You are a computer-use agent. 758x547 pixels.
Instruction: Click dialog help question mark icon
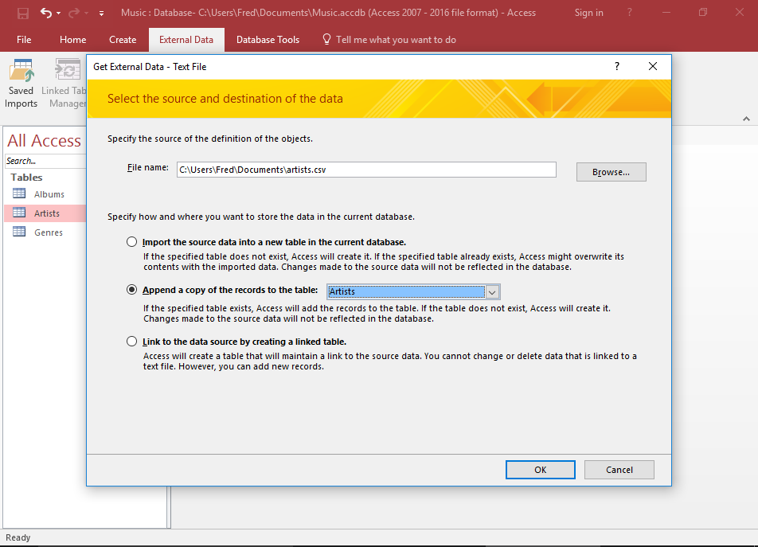617,67
